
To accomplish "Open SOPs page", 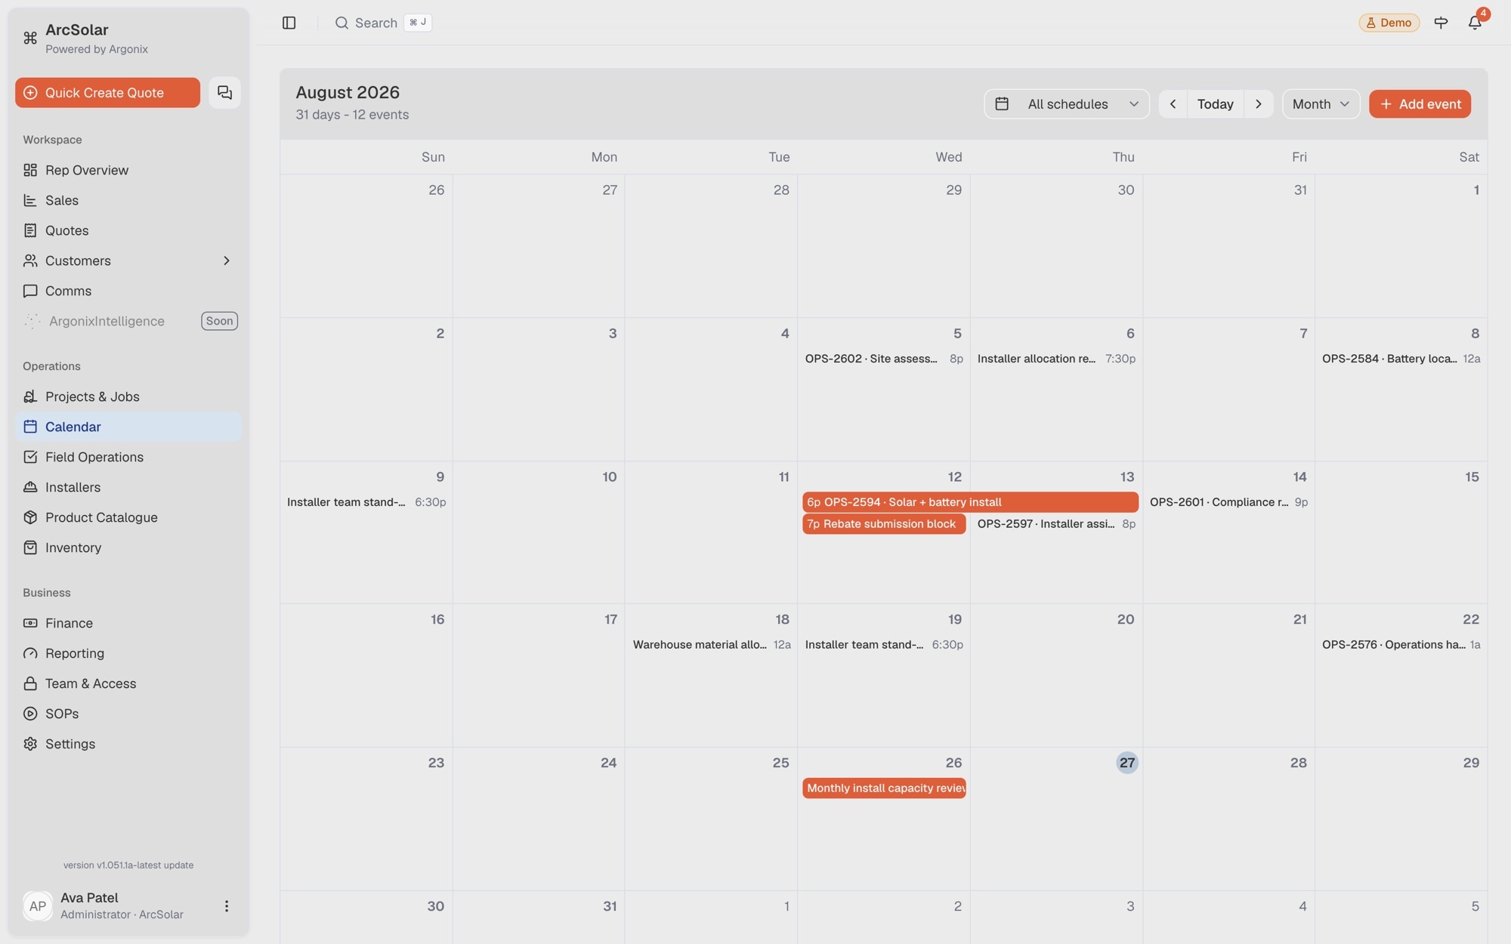I will point(128,714).
